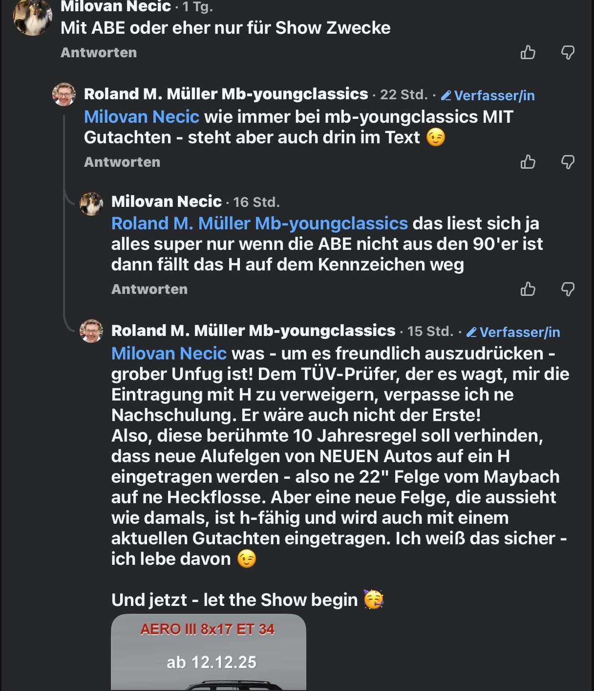Like Milovan's reply about H-Kennzeichen
594x691 pixels.
528,289
